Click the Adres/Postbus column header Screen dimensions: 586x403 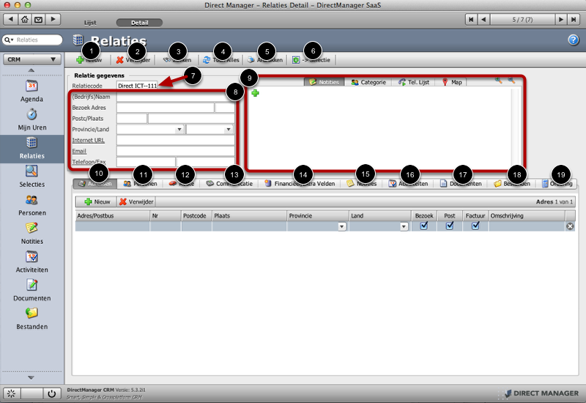(x=112, y=215)
